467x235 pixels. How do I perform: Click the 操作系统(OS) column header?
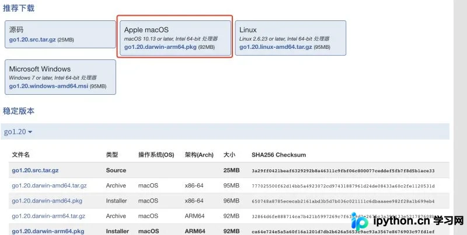156,155
